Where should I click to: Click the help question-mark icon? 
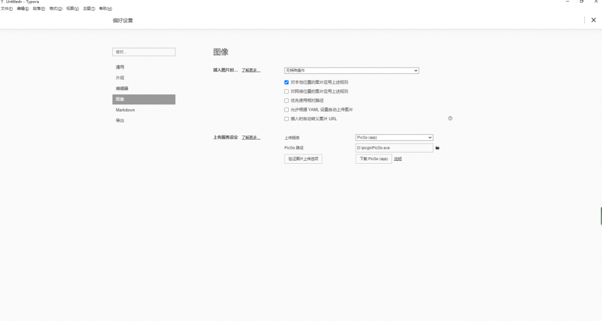click(450, 119)
